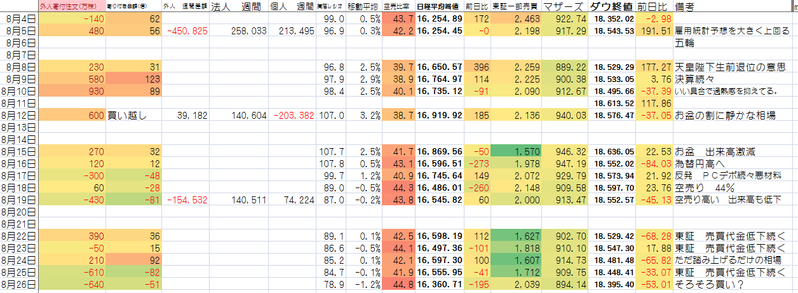Select the 日経平均終値 header cell

coord(439,7)
